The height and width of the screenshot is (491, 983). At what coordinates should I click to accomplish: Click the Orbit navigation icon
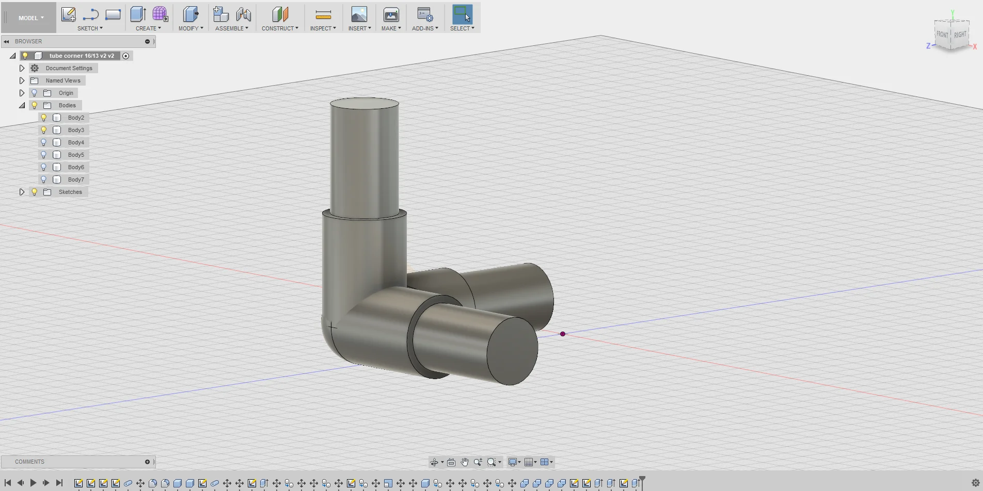point(434,462)
